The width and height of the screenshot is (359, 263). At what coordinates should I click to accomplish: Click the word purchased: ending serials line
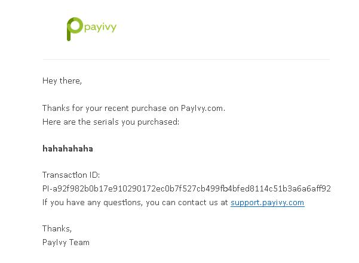(158, 122)
